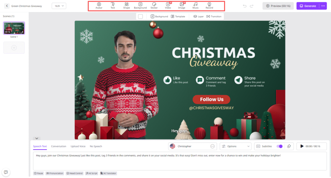Add a Video from the toolbar
Viewport: 331px width, 178px height.
168,6
